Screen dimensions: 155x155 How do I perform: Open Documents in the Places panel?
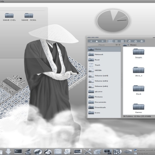(x=104, y=102)
